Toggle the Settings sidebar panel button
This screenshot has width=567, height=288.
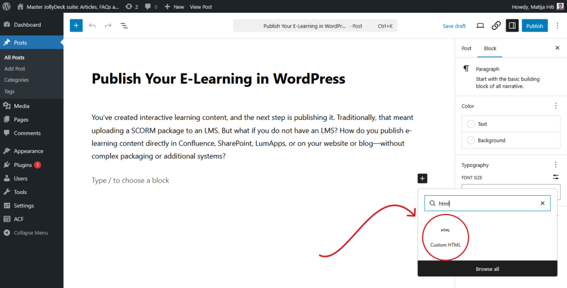click(x=512, y=25)
